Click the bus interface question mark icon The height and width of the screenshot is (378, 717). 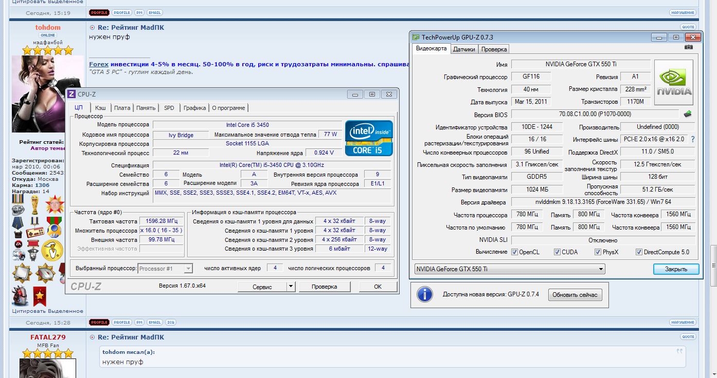coord(692,139)
